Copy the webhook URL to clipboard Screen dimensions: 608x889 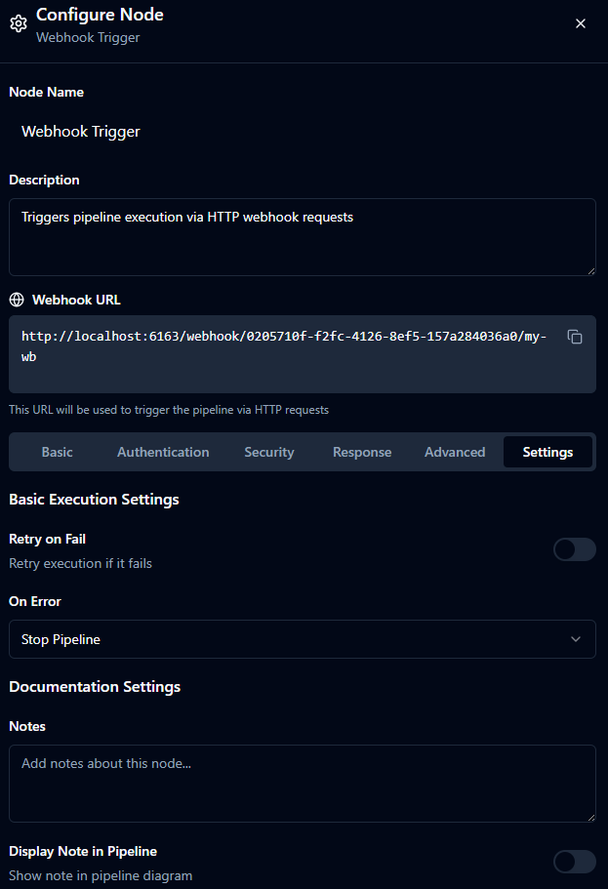coord(575,337)
